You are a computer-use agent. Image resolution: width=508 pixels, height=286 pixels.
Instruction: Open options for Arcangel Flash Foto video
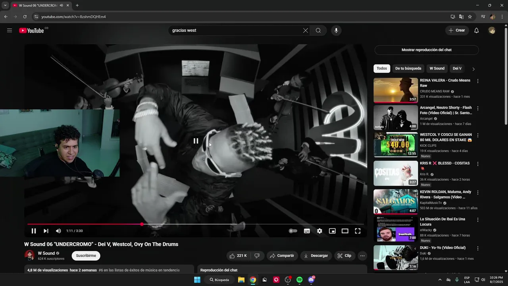pyautogui.click(x=478, y=108)
